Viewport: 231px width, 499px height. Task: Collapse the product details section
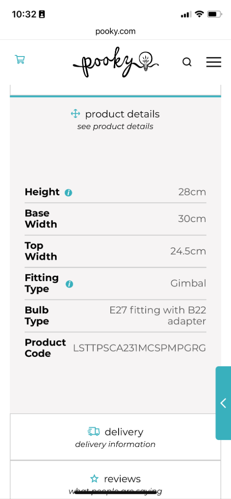click(115, 119)
